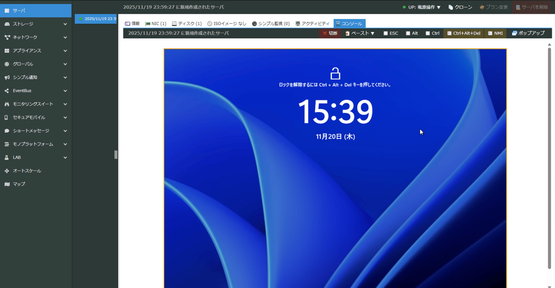
Task: Switch to the ISOイメージ なし tab
Action: (227, 24)
